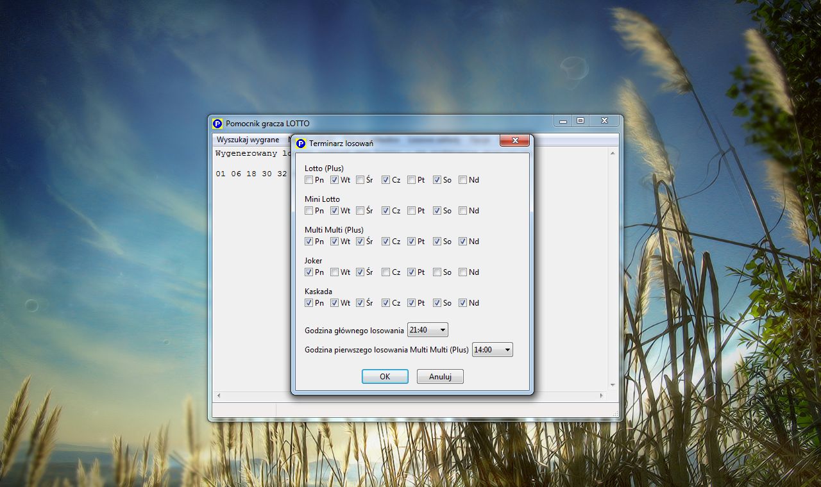Image resolution: width=821 pixels, height=487 pixels.
Task: Uncheck Nd under Kaskada
Action: 463,303
